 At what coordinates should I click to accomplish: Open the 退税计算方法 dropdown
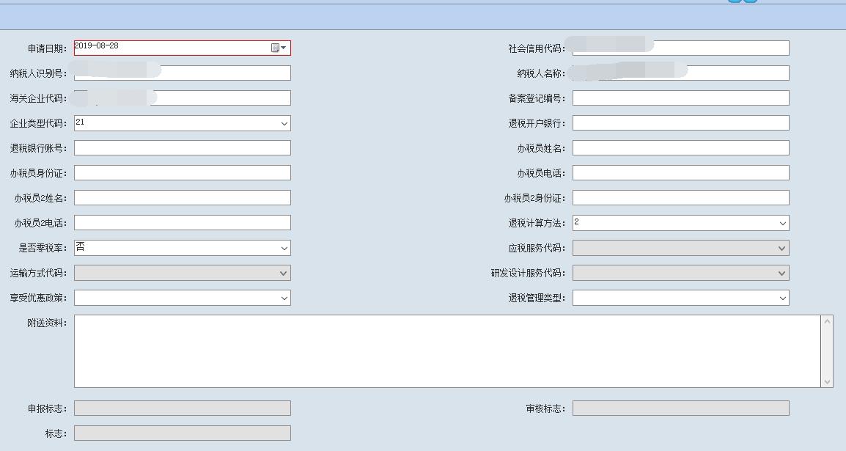pyautogui.click(x=783, y=223)
